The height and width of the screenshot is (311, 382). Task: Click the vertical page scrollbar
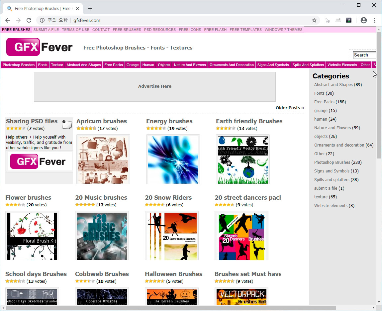[x=379, y=95]
